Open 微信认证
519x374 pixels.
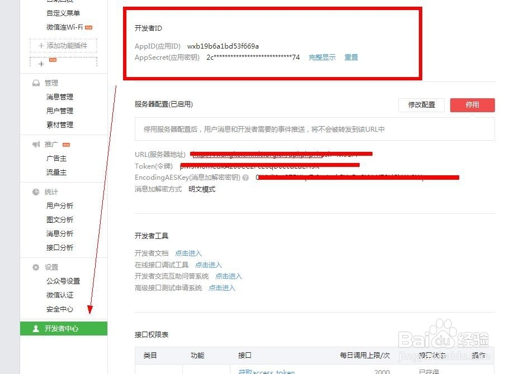[x=60, y=295]
